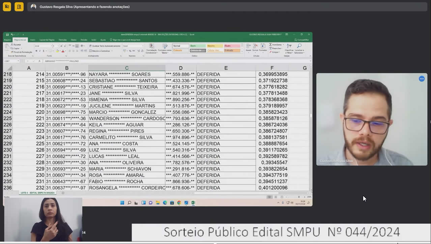Open Localizar e Selecionar magnifier icon
The image size is (431, 244).
coord(299,46)
